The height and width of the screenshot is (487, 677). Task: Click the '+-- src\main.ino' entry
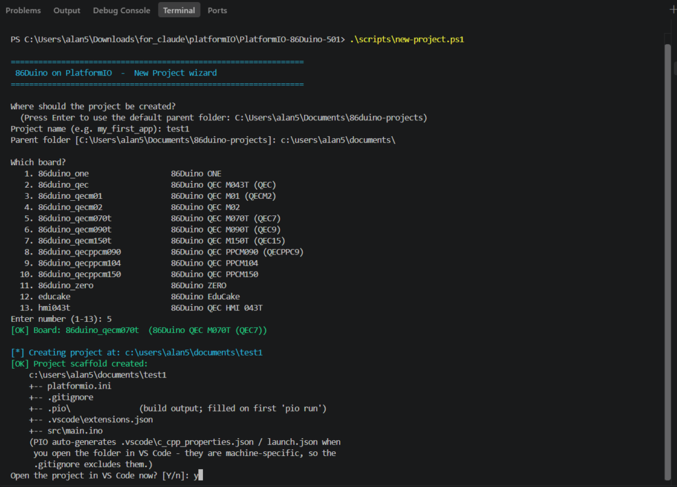click(65, 431)
